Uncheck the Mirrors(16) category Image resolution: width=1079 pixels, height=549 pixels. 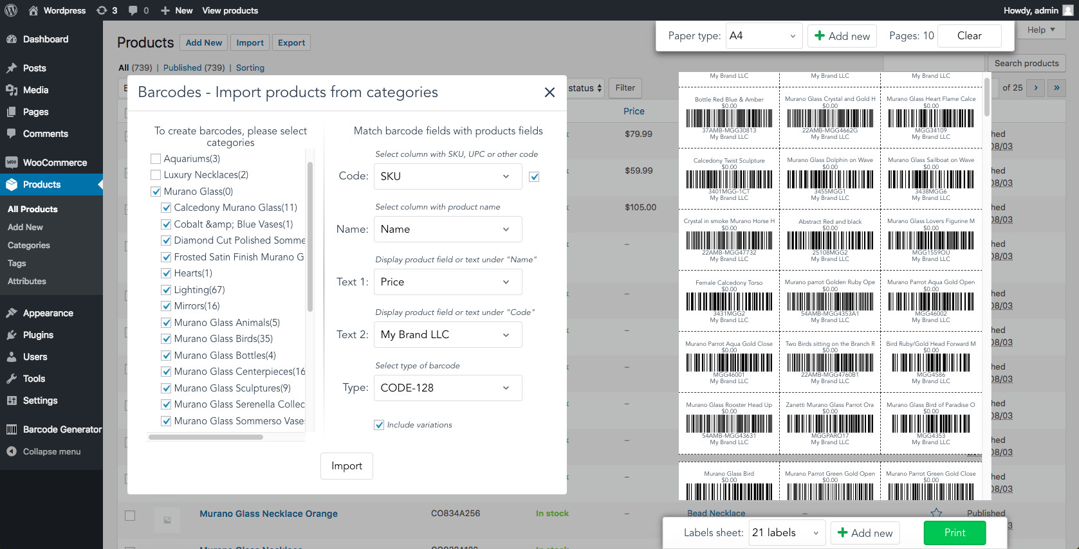click(166, 306)
